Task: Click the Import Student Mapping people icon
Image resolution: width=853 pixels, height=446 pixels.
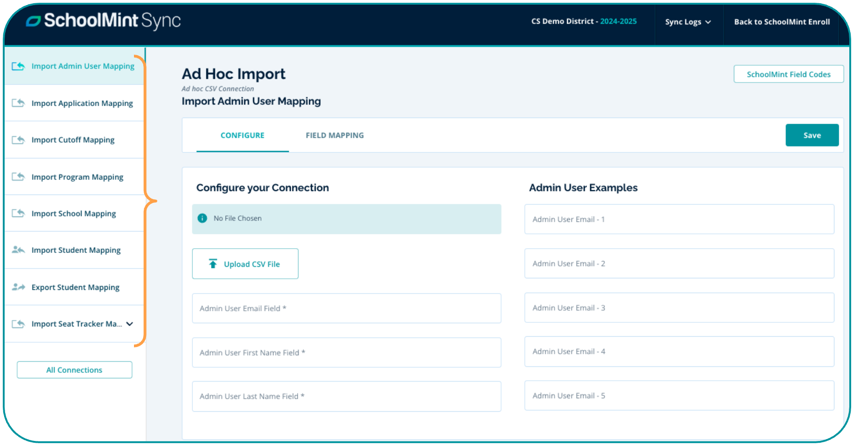Action: 18,250
